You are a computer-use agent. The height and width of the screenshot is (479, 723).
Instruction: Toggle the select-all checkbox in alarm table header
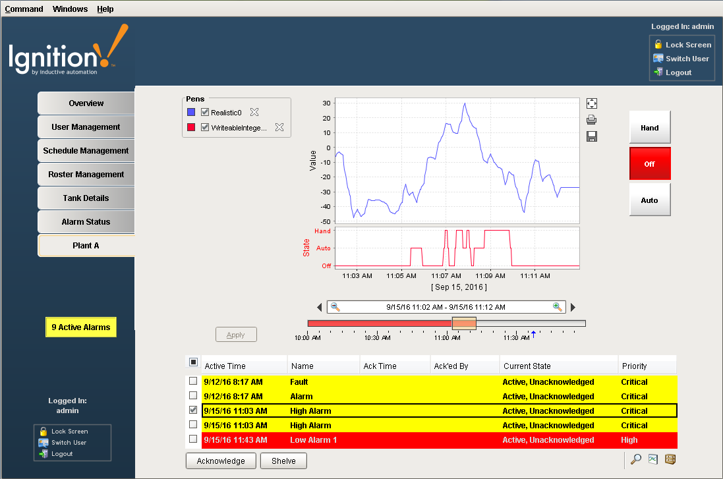[193, 362]
